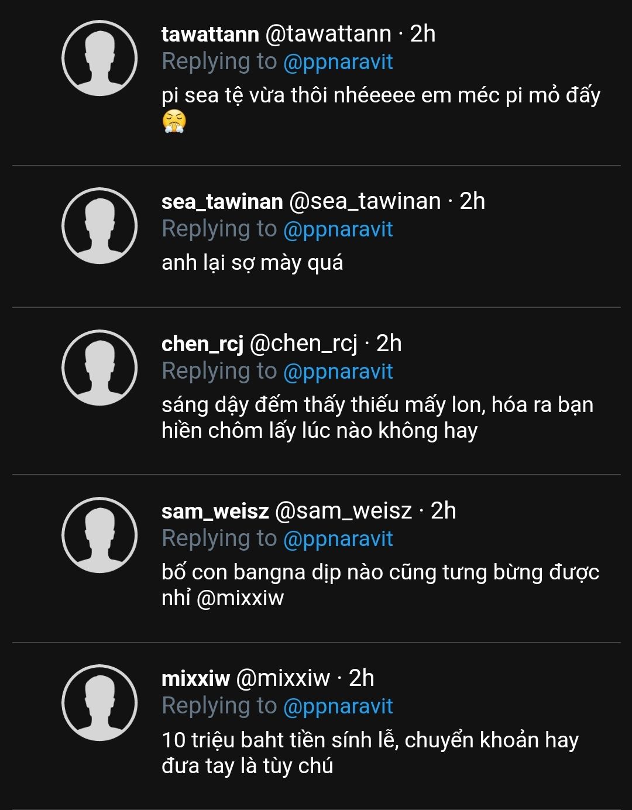
Task: Open @ppnaravit link in sea_tawinan's reply
Action: pyautogui.click(x=338, y=229)
